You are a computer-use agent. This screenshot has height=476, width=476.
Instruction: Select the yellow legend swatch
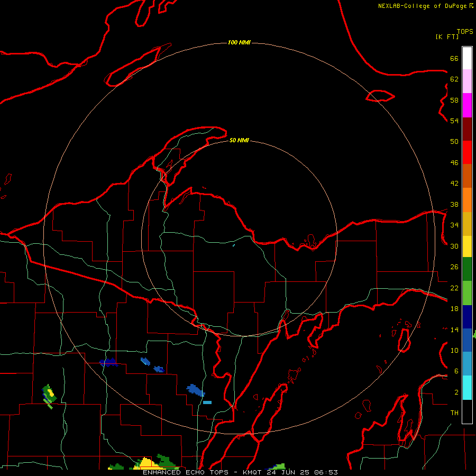click(x=467, y=246)
